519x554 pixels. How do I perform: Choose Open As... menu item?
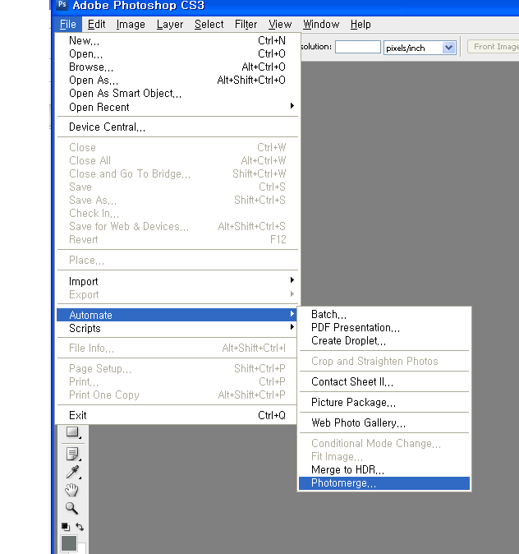177,81
